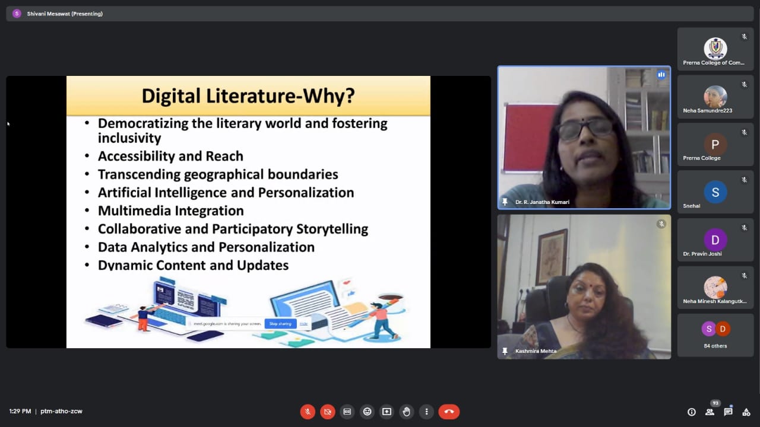This screenshot has width=760, height=427.
Task: Click Stop sharing button
Action: pyautogui.click(x=280, y=324)
